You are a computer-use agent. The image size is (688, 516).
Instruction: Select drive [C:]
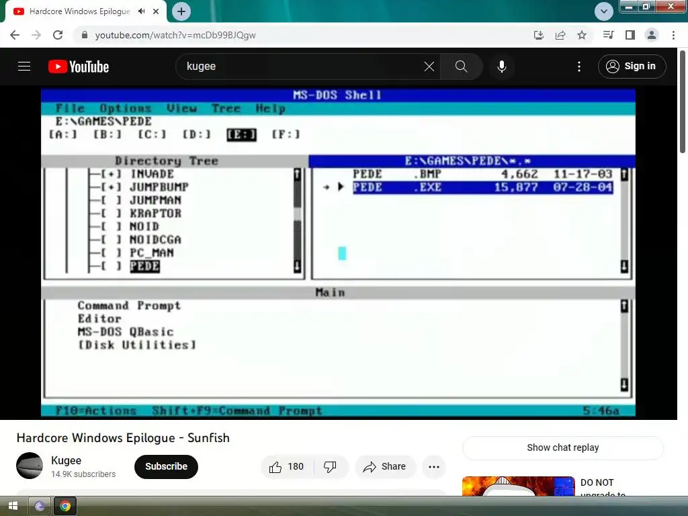pos(153,134)
